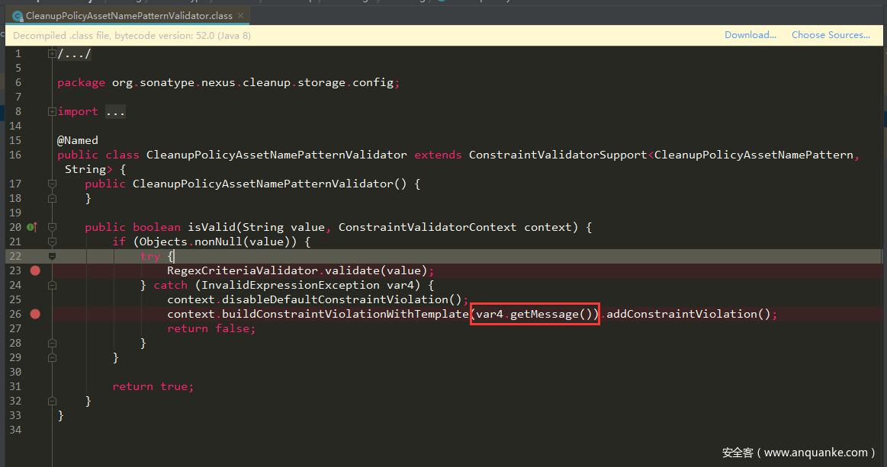The width and height of the screenshot is (887, 467).
Task: Collapse the catch block on line 24
Action: coord(52,286)
